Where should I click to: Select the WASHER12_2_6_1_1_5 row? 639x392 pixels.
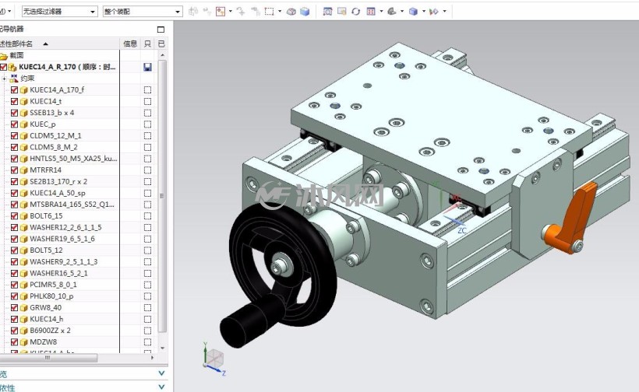pyautogui.click(x=65, y=227)
